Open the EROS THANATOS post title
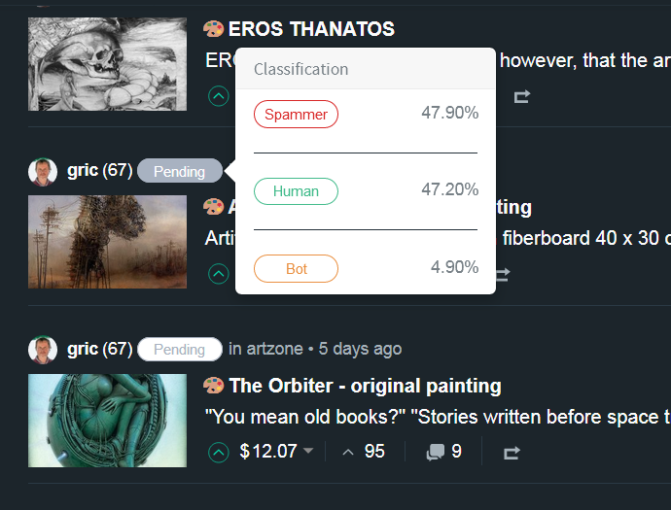Image resolution: width=671 pixels, height=510 pixels. click(311, 29)
